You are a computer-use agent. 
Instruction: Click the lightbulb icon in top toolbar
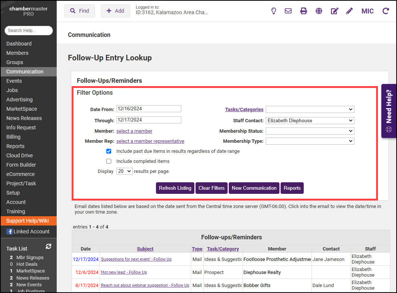pos(273,11)
